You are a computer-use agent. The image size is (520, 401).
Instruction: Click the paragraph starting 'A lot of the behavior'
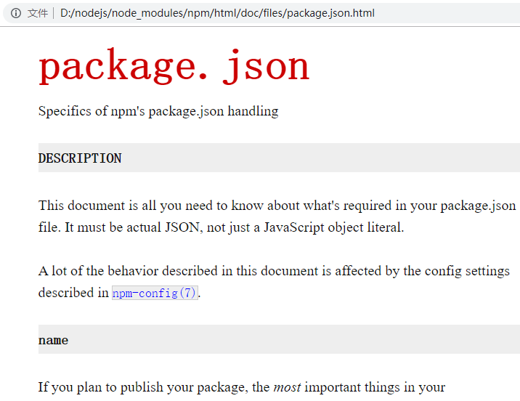coord(274,282)
